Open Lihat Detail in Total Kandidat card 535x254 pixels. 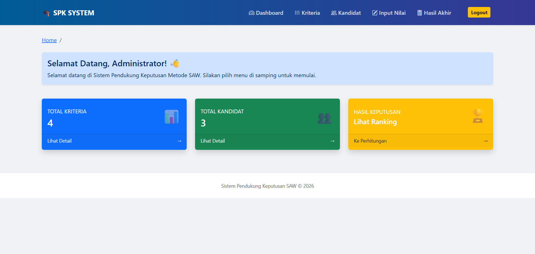(x=213, y=141)
